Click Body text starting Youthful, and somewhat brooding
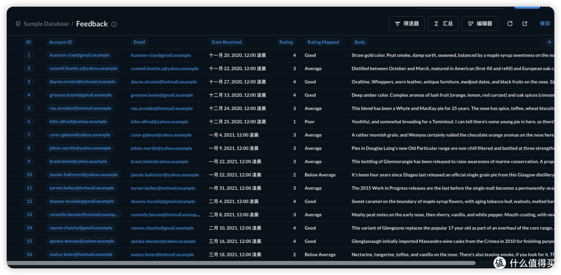Screen dimensions: 561x275 [452, 121]
